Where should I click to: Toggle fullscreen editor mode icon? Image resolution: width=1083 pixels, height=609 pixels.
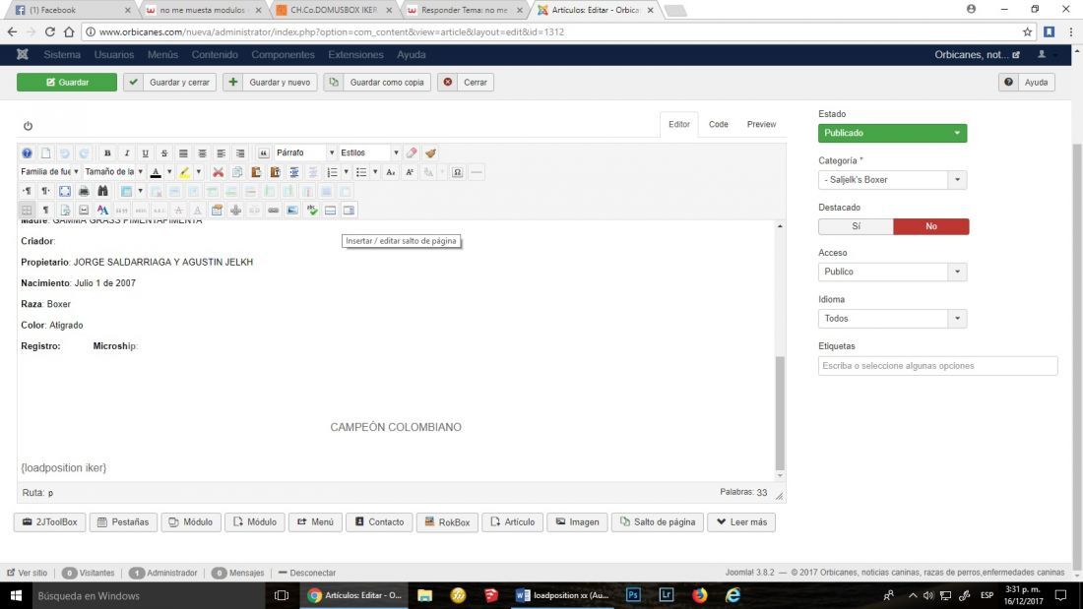[64, 191]
